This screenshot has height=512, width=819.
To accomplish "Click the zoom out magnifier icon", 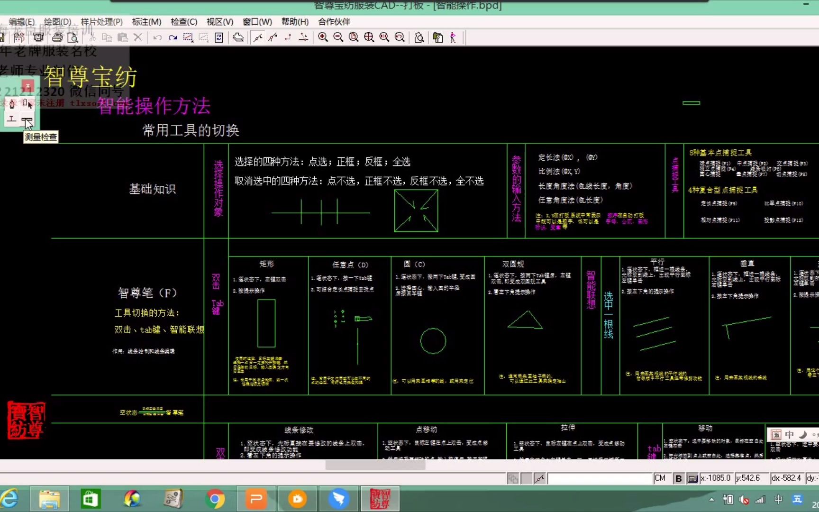I will click(x=338, y=37).
